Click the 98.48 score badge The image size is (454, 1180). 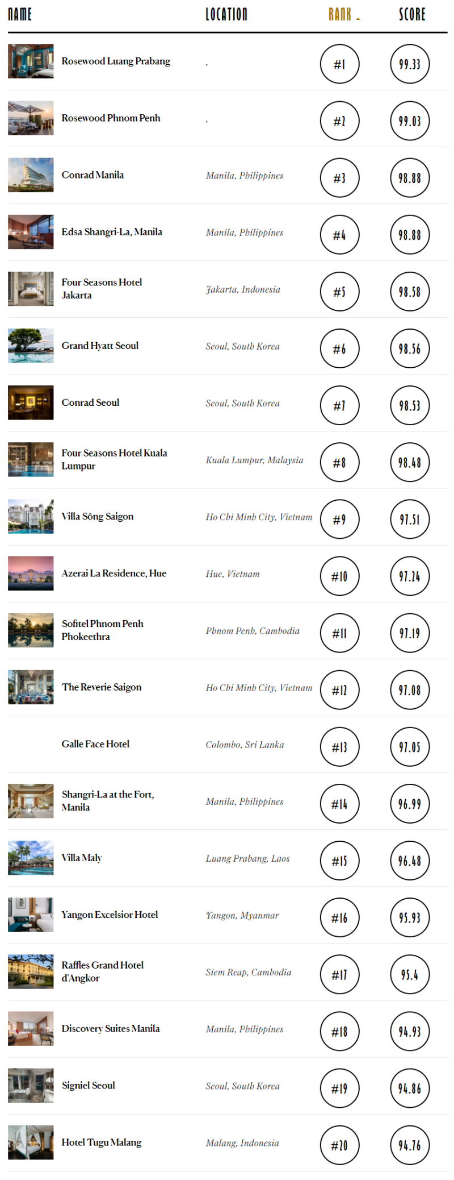click(410, 463)
